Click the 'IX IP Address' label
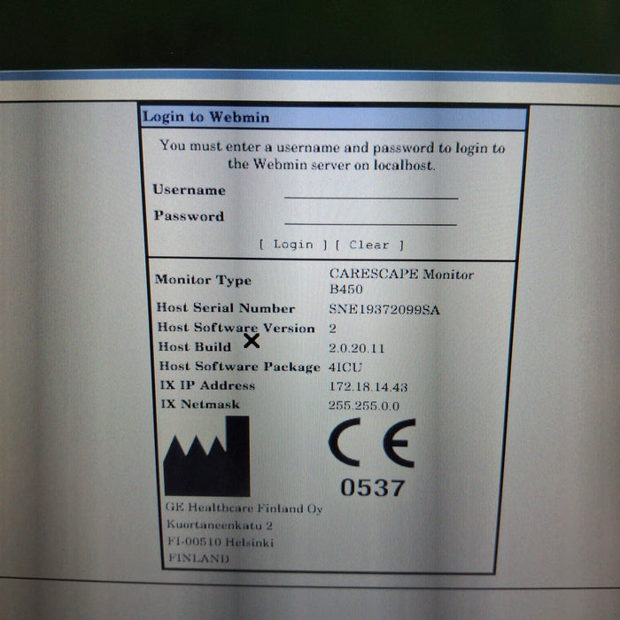Screen dimensions: 620x620 pos(207,384)
